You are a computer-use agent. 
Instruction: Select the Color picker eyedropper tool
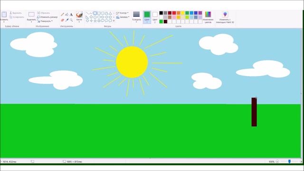coord(67,20)
